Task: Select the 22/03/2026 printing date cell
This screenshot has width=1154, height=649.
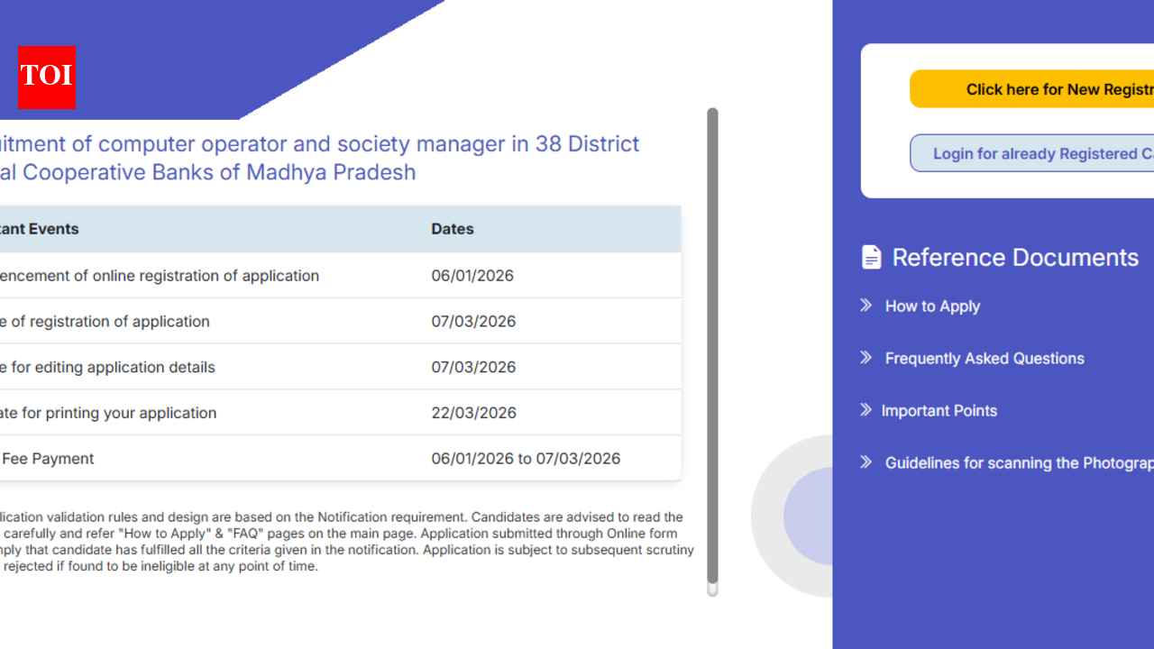Action: 474,413
